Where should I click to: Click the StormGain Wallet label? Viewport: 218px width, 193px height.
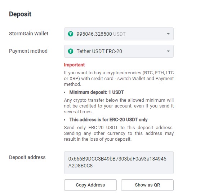tap(28, 34)
